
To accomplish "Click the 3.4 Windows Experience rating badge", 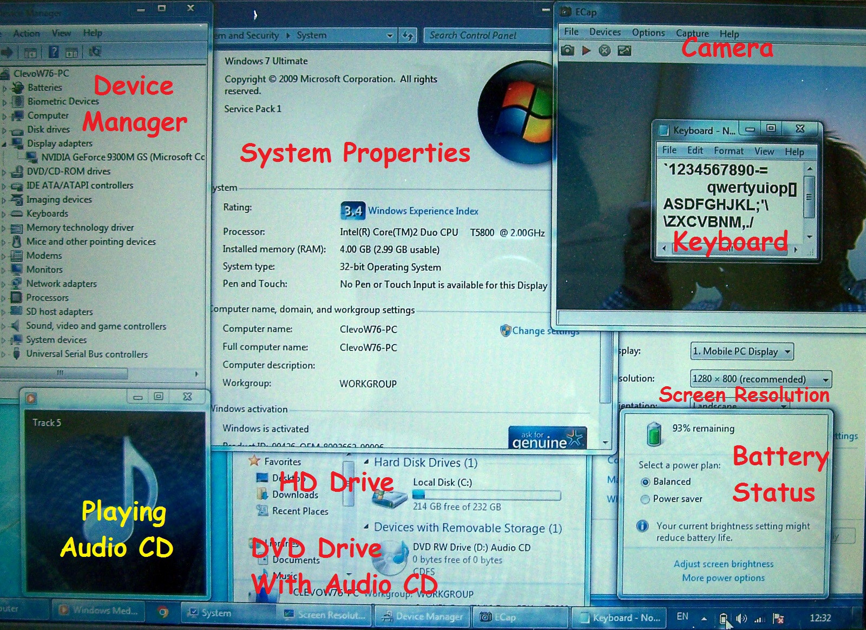I will point(353,211).
